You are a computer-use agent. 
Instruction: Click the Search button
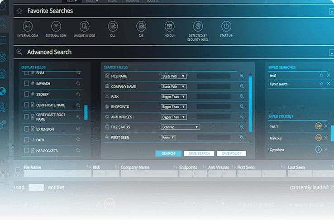(x=168, y=153)
